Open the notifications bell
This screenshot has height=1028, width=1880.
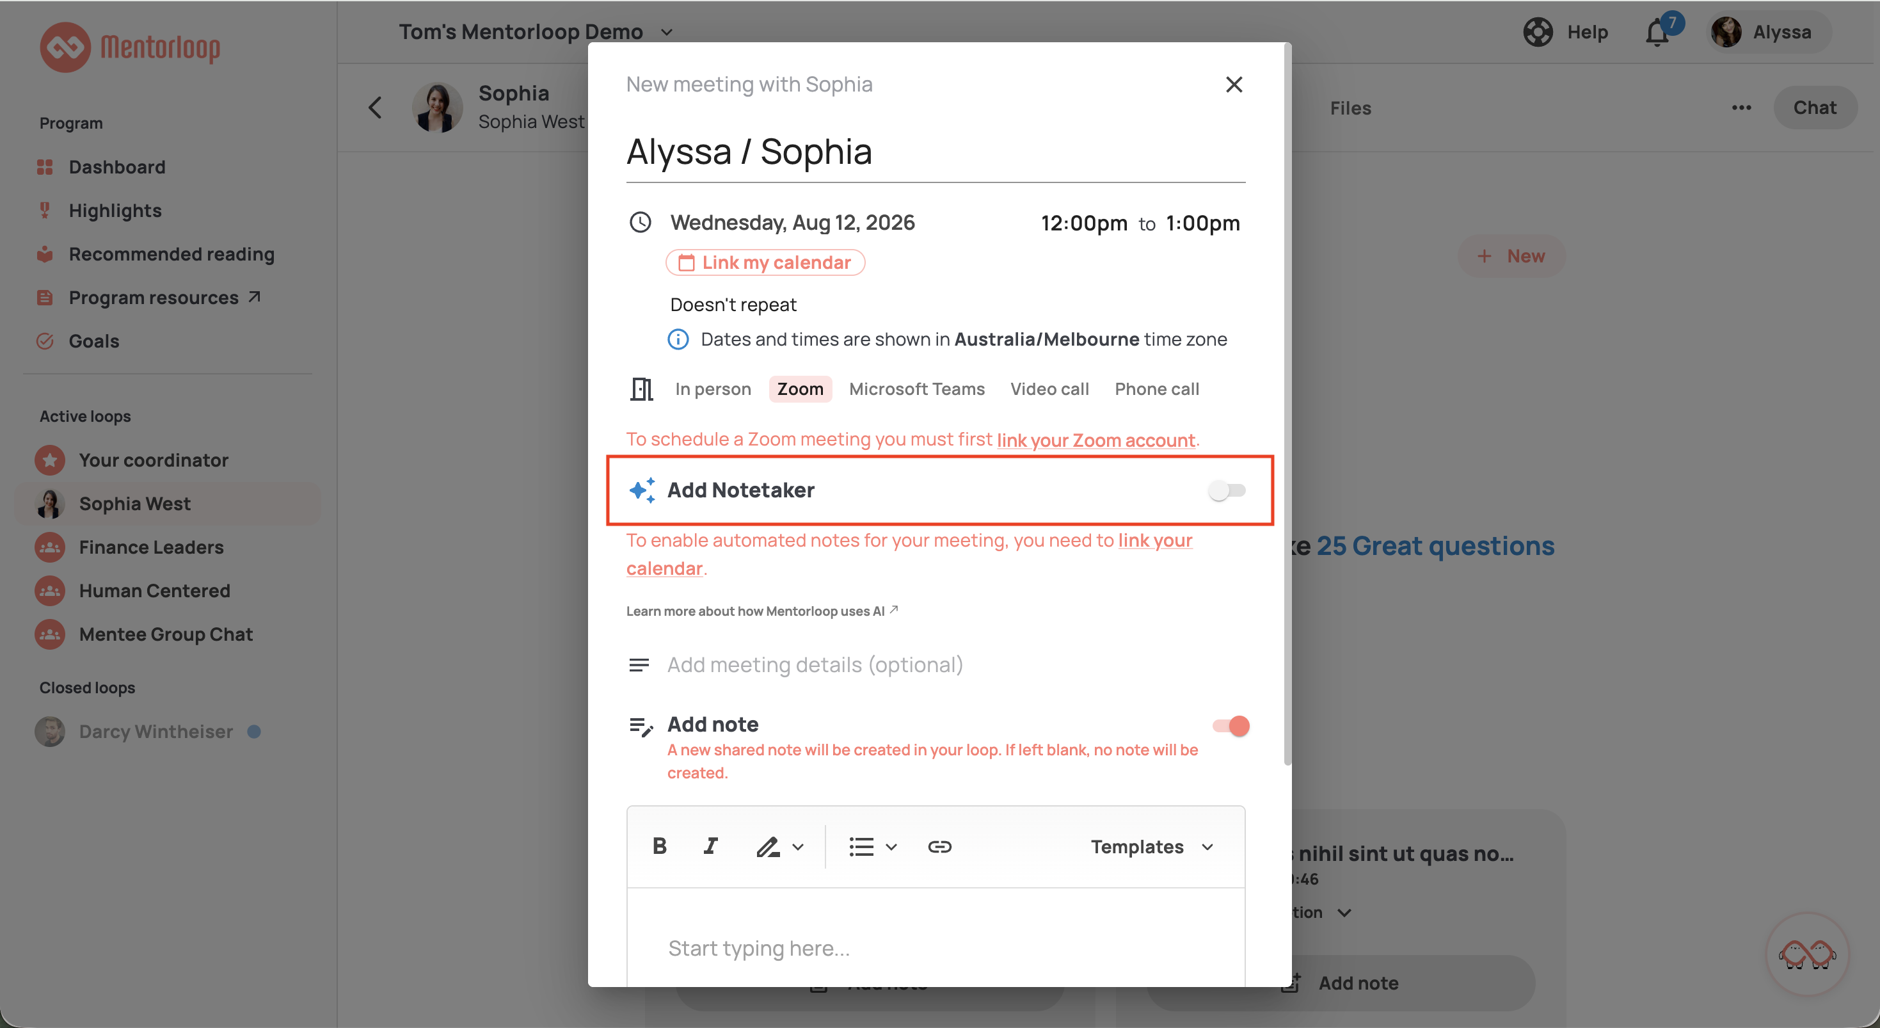1657,32
